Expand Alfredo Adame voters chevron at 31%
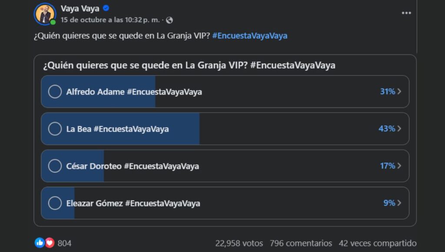The image size is (445, 252). pos(399,92)
